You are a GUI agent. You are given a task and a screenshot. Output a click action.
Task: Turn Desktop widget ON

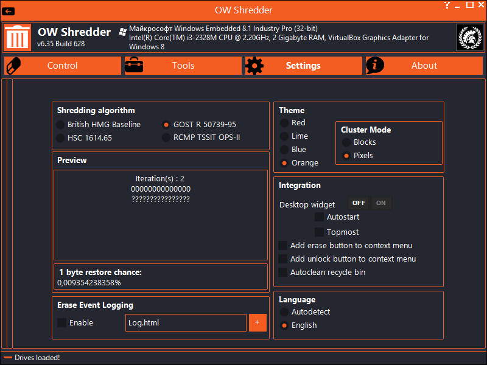(x=381, y=203)
